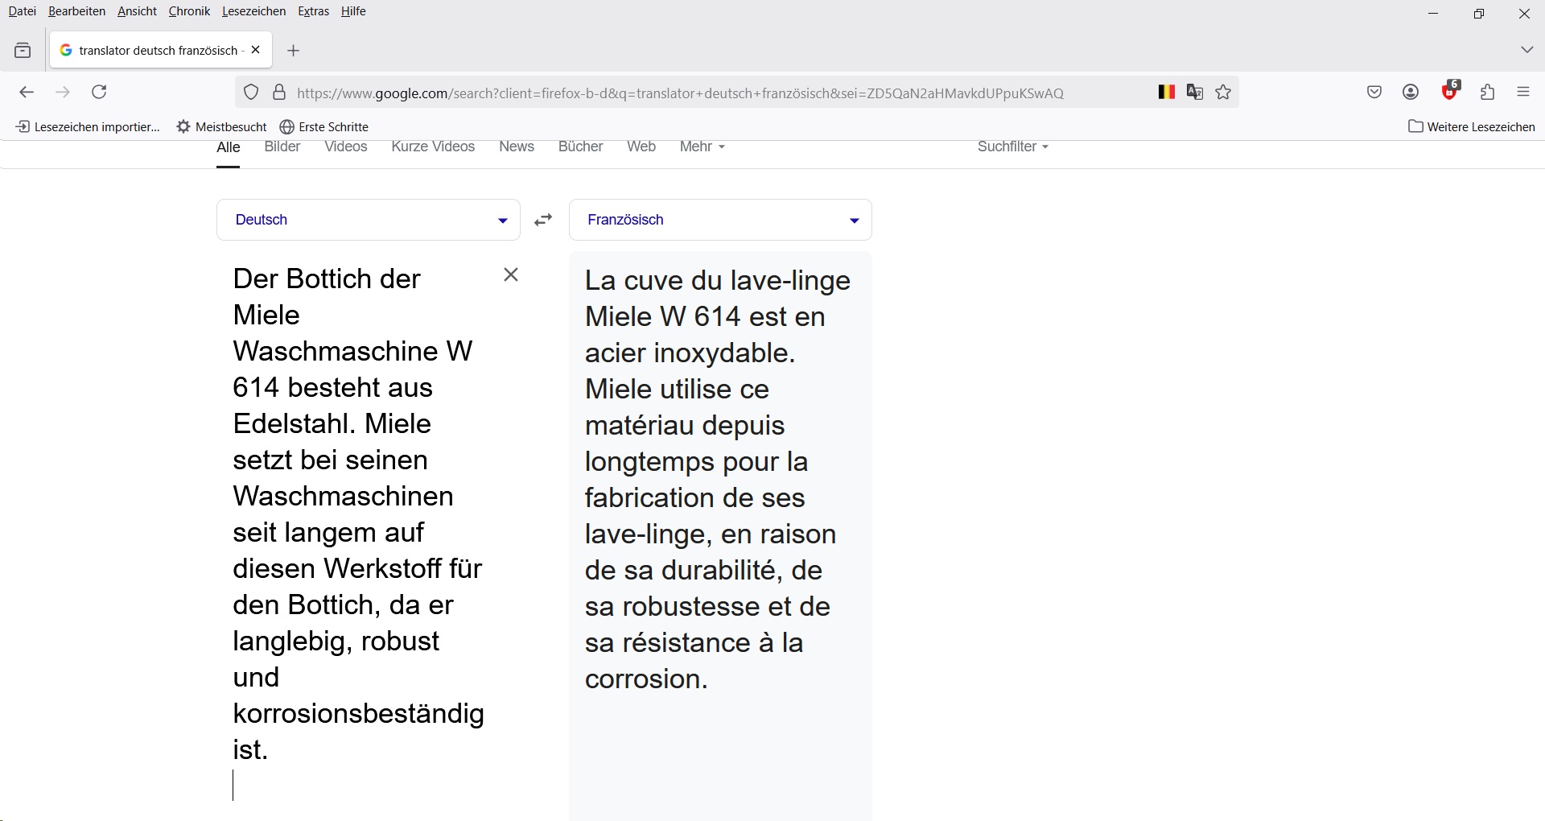Image resolution: width=1545 pixels, height=821 pixels.
Task: Click the Belgian flag icon in address bar
Action: 1167,93
